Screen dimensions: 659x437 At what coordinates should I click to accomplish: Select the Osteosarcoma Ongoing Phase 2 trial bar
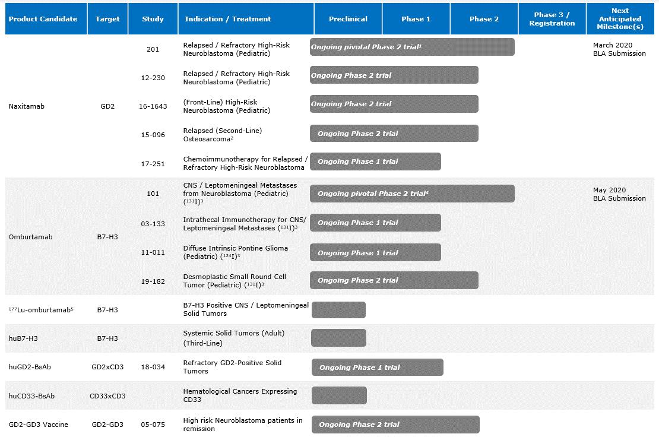(x=394, y=134)
